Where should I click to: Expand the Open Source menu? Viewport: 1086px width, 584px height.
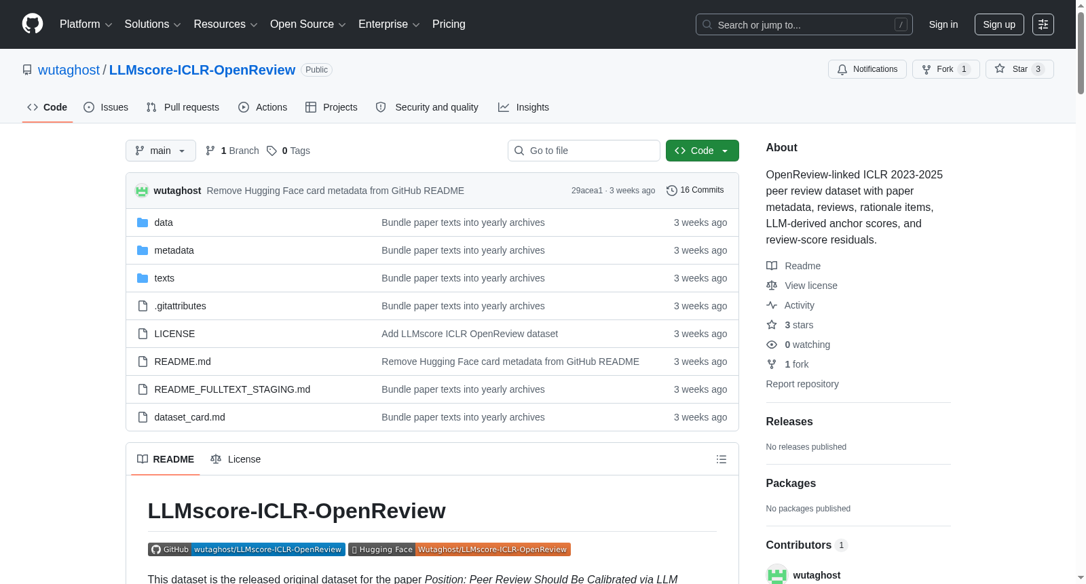pos(307,24)
